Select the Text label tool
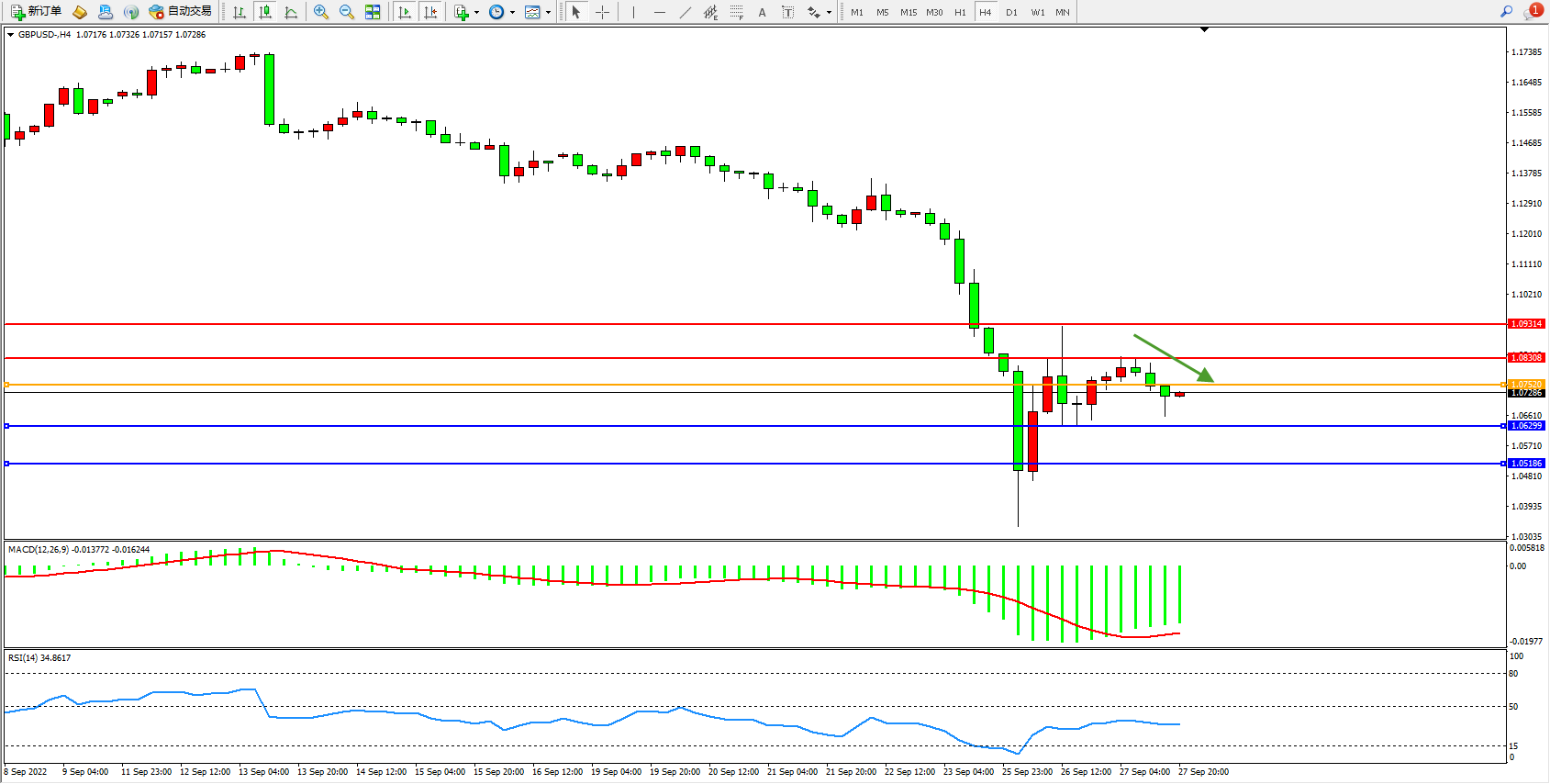1550x784 pixels. (x=787, y=12)
